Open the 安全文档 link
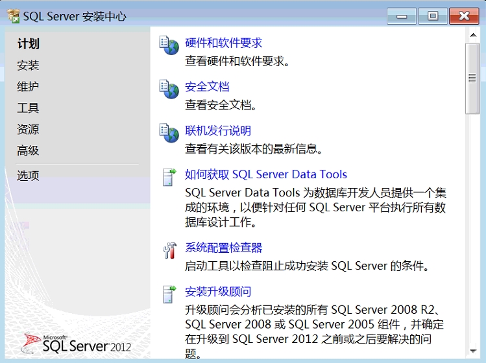Screen dimensions: 486x363 coord(207,87)
